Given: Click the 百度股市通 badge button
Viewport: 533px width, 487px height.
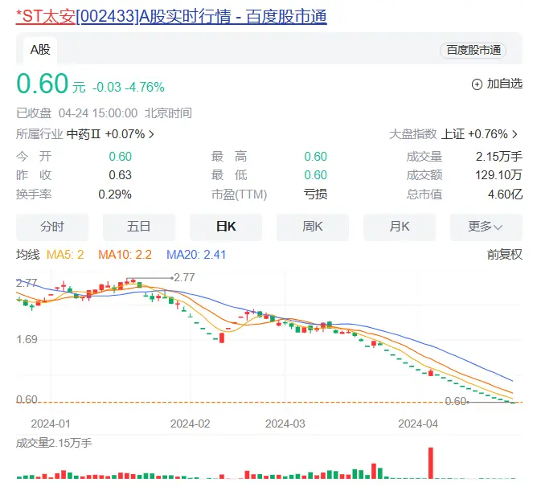Looking at the screenshot, I should [473, 50].
